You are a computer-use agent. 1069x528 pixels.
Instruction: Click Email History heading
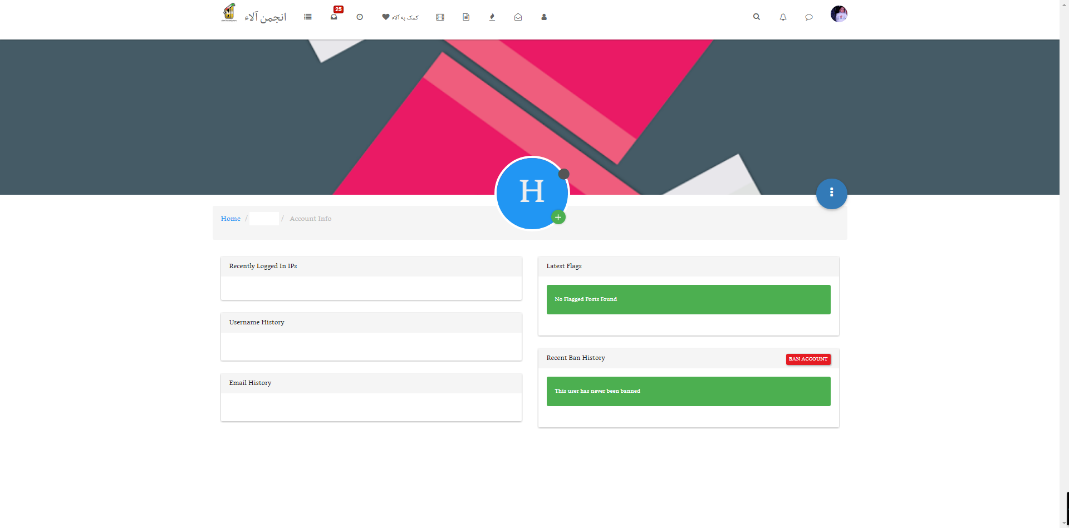point(250,383)
